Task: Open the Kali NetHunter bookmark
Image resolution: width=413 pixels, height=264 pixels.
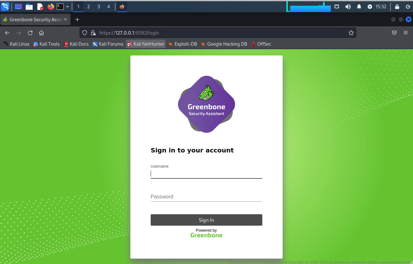Action: 146,44
